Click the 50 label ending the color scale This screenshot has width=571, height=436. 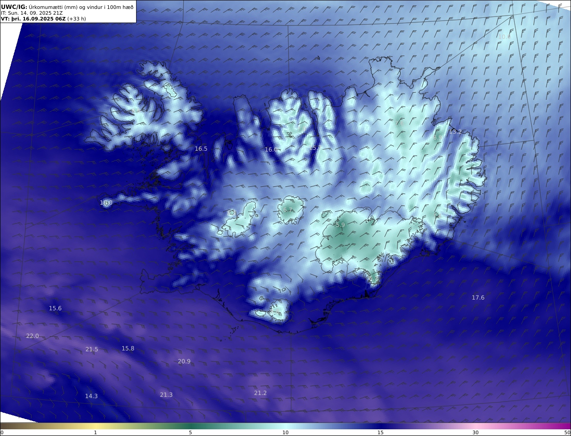[567, 432]
